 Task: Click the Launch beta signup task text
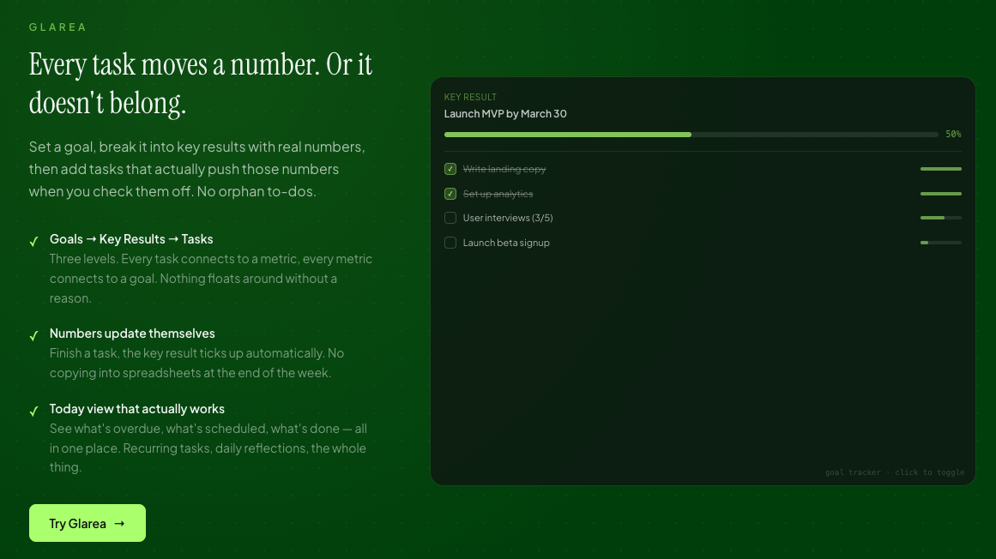click(x=506, y=243)
